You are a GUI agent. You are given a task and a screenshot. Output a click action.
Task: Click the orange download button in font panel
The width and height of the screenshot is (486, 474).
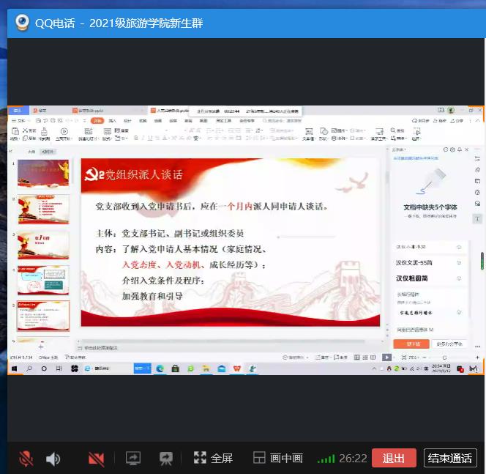[411, 344]
